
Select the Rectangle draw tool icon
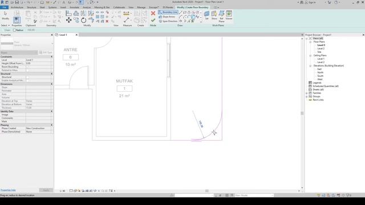click(185, 13)
